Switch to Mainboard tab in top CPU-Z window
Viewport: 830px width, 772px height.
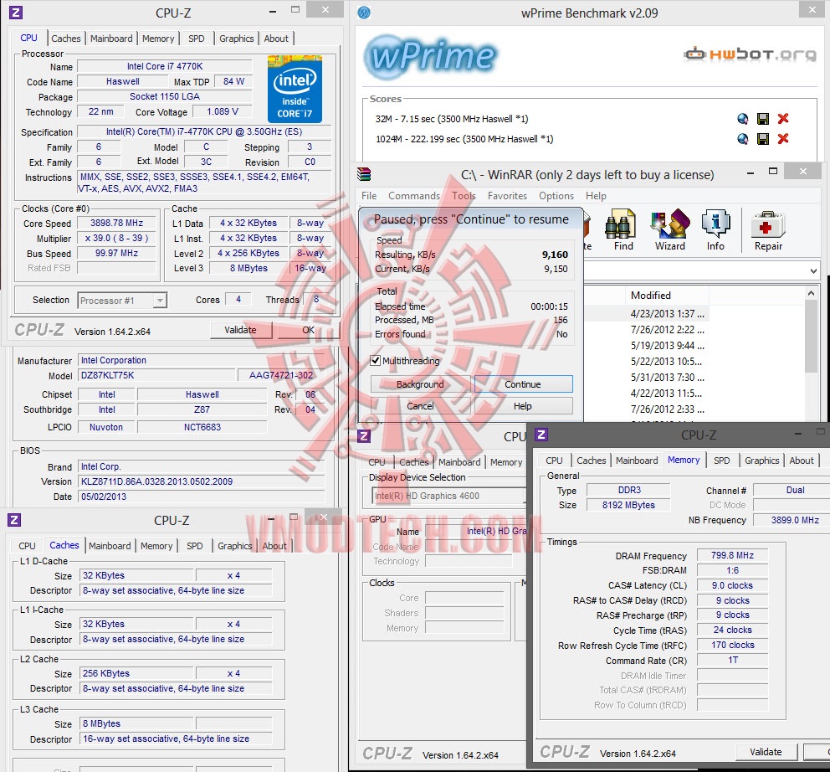click(111, 39)
